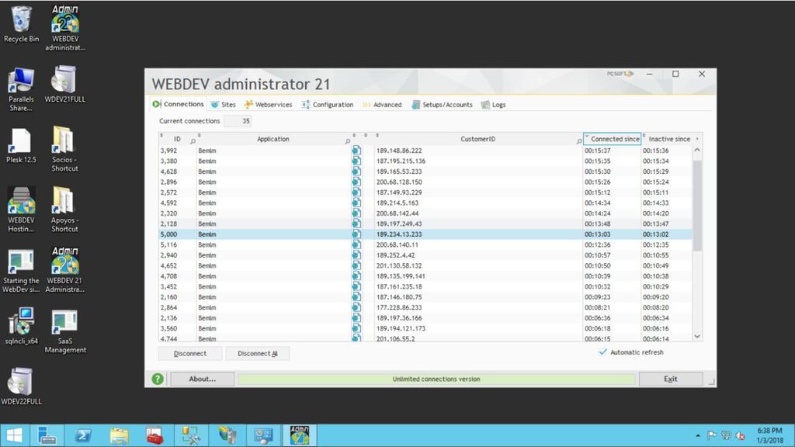The height and width of the screenshot is (447, 795).
Task: Open the Webservices tab
Action: [x=268, y=105]
